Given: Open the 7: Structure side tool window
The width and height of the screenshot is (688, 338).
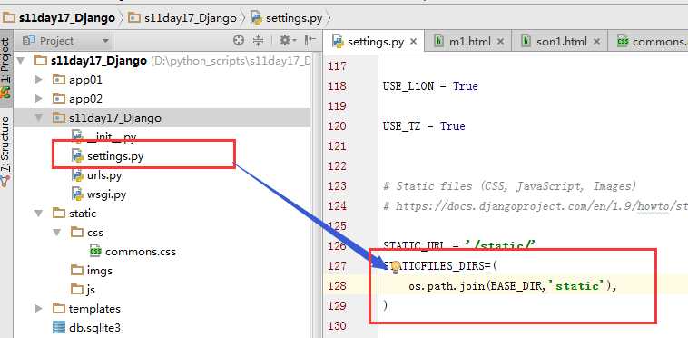Looking at the screenshot, I should click(5, 152).
